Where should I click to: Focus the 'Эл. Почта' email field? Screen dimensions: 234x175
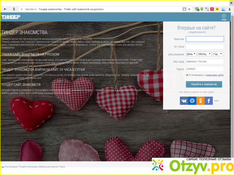coord(204,47)
